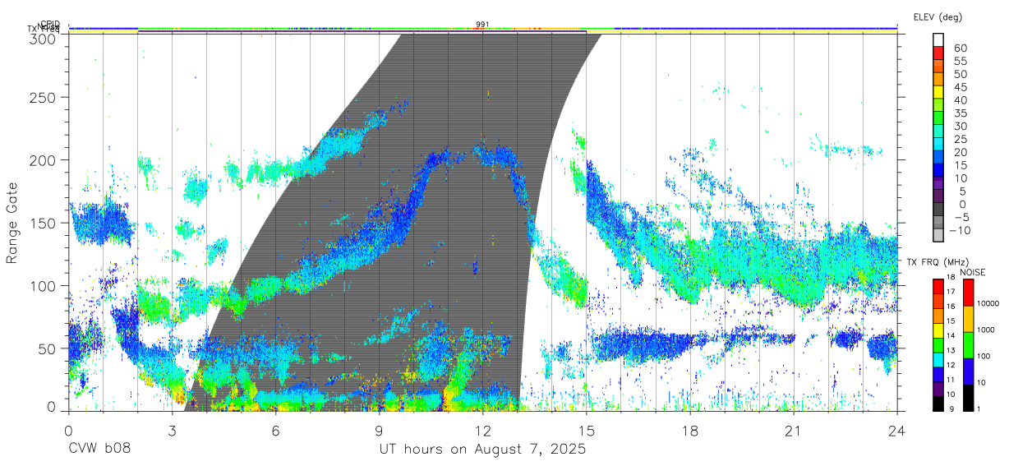
Task: Select "UT hours on August 7, 2025" caption
Action: point(482,450)
